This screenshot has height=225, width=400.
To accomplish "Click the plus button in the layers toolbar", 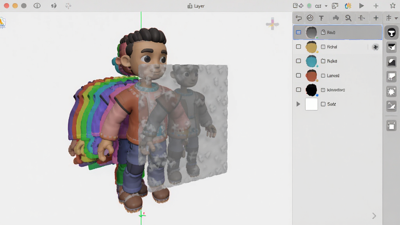I will 376,18.
